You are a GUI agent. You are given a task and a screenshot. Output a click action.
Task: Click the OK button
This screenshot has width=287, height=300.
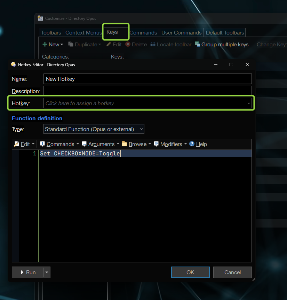(x=190, y=272)
